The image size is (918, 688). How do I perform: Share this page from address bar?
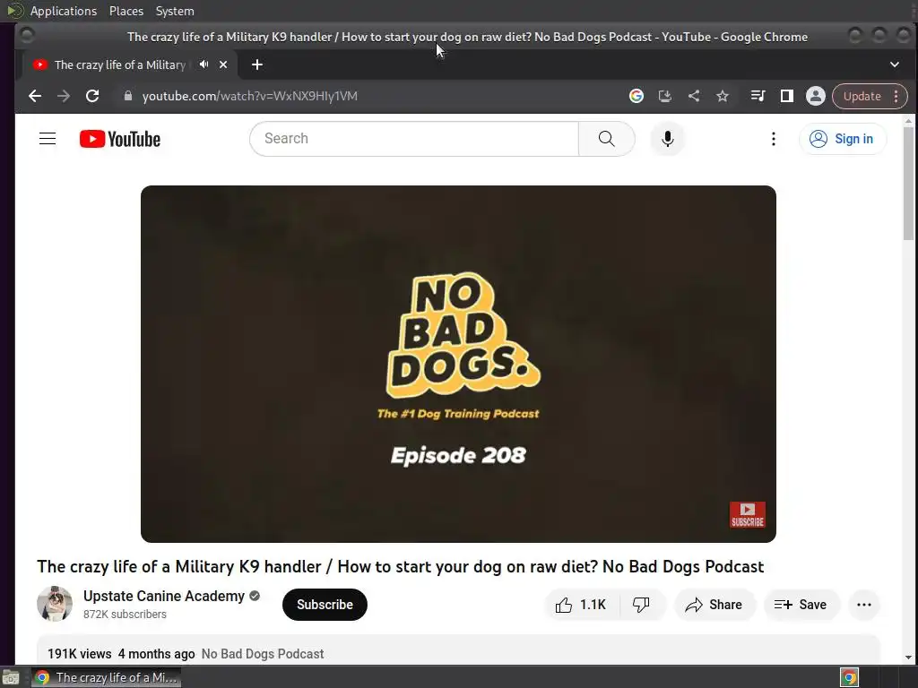694,96
